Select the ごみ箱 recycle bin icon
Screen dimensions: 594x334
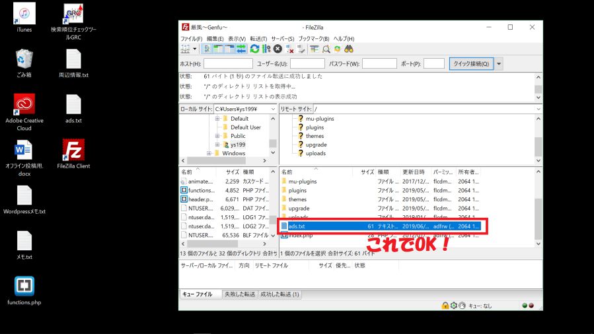click(24, 63)
